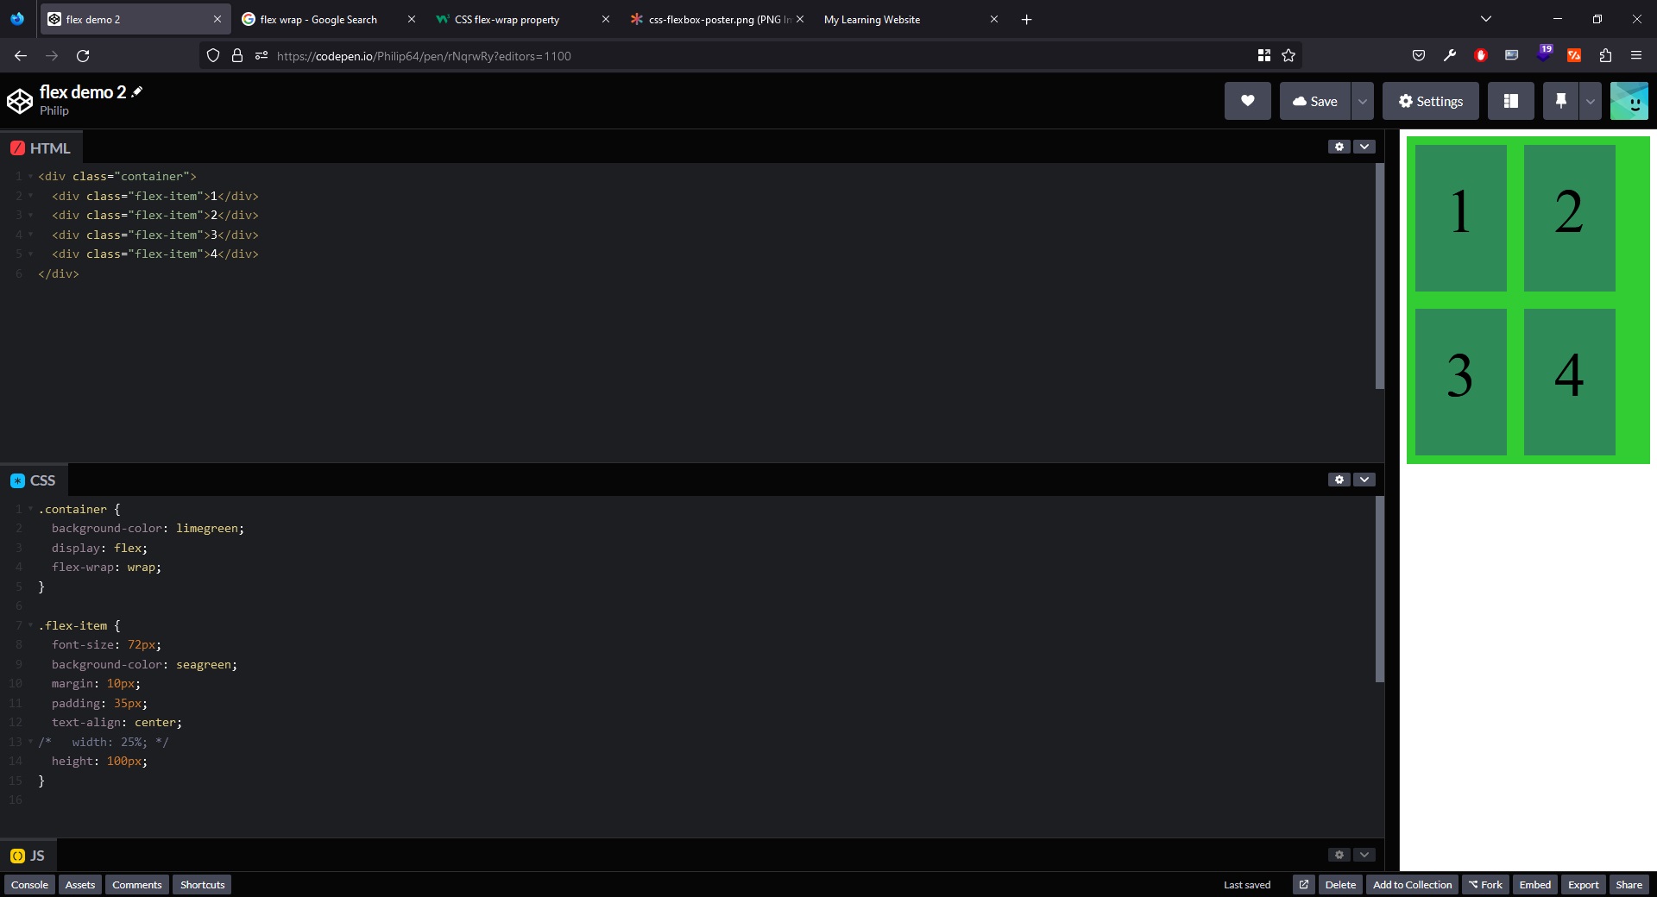The width and height of the screenshot is (1657, 897).
Task: Switch to CSS flex-wrap property tab
Action: pyautogui.click(x=522, y=19)
